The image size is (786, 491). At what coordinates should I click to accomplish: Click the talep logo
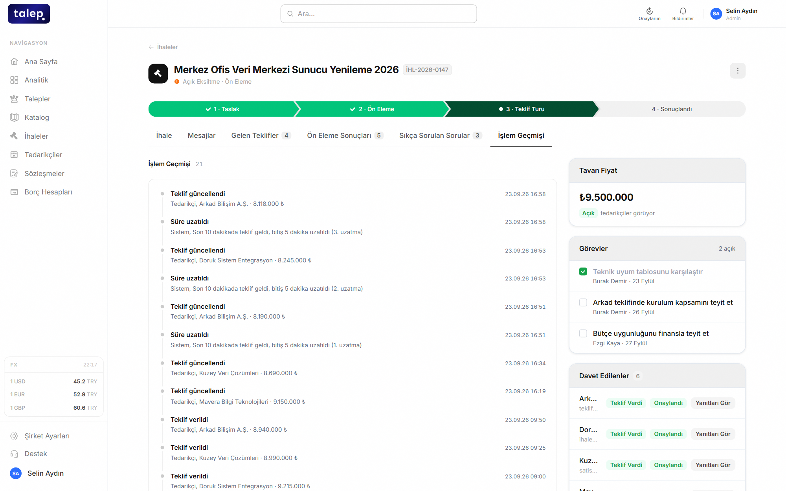click(x=29, y=14)
